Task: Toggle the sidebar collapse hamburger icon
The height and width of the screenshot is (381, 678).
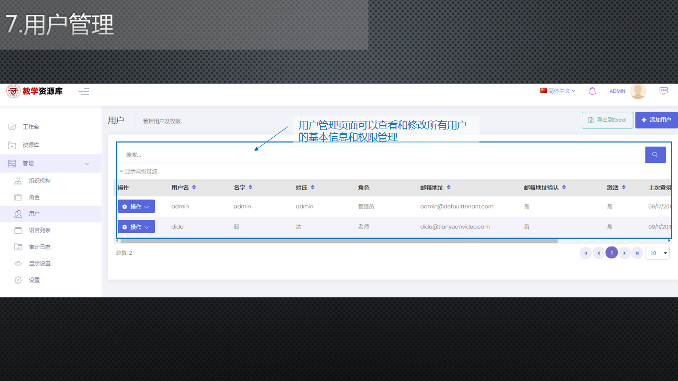Action: pyautogui.click(x=84, y=91)
